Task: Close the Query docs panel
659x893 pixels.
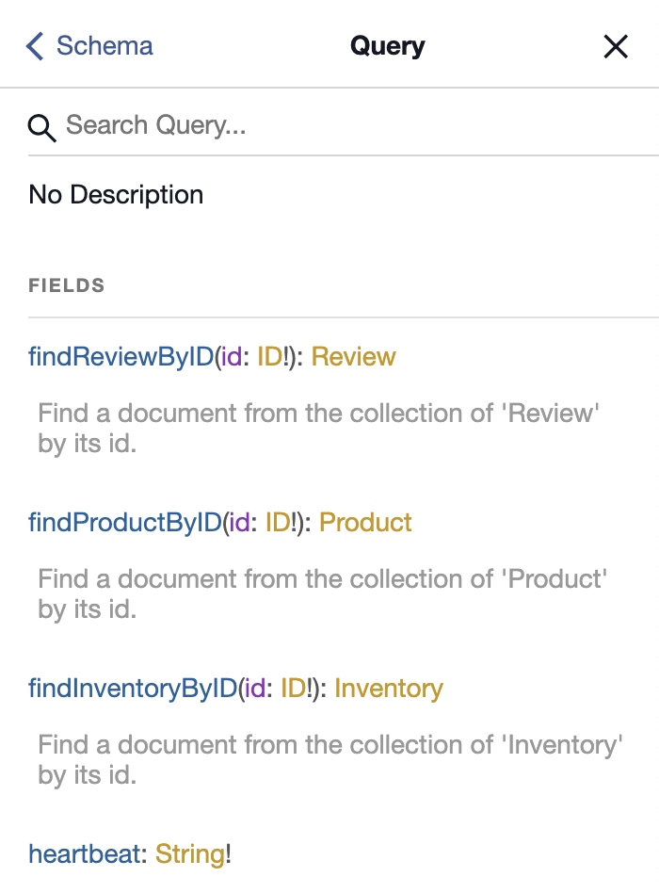Action: [x=616, y=46]
